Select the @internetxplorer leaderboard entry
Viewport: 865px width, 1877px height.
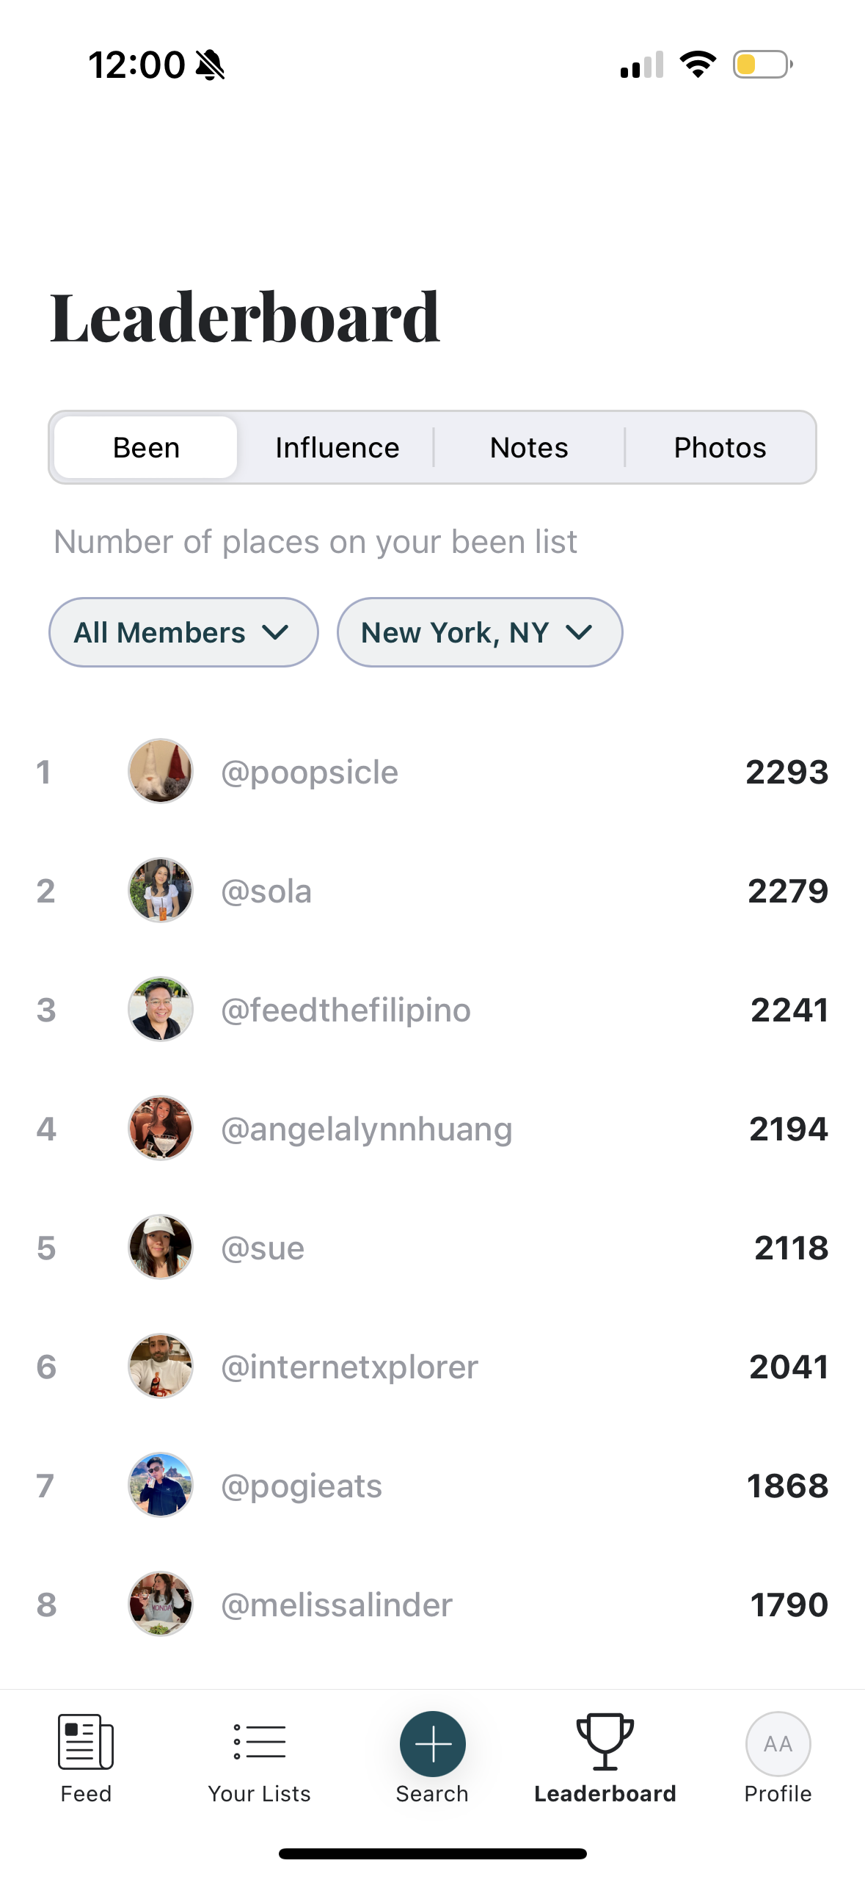coord(349,1367)
